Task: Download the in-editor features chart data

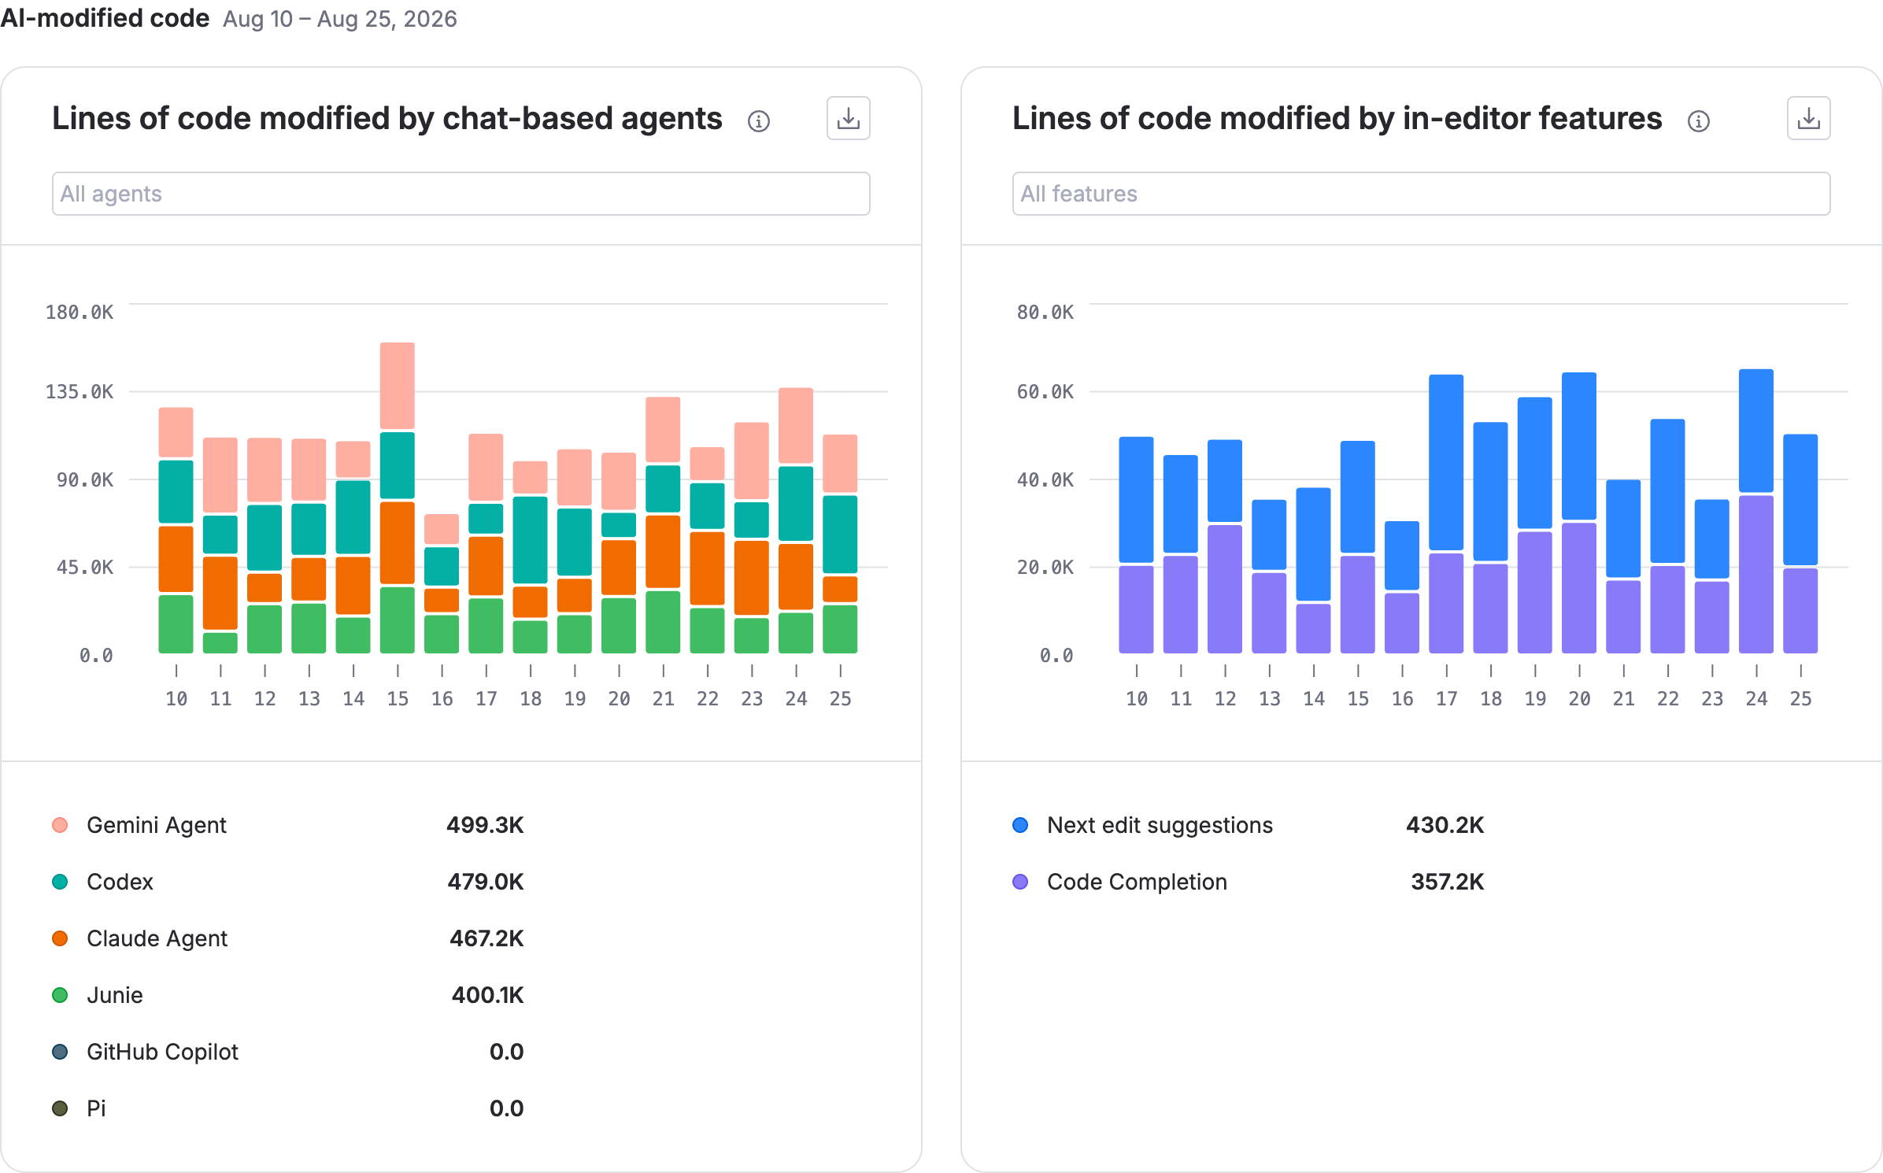Action: (1808, 119)
